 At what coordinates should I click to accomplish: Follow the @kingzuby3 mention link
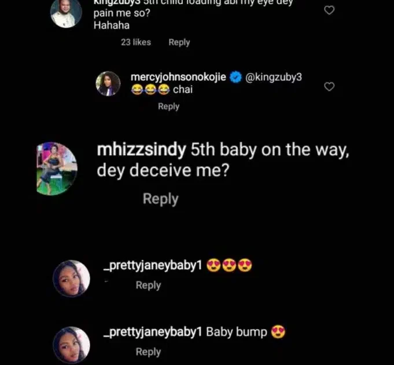click(274, 78)
